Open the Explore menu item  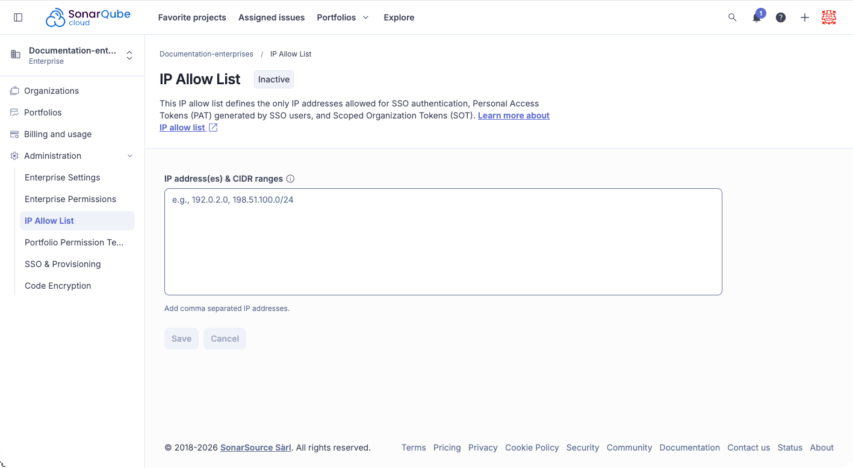click(x=399, y=17)
